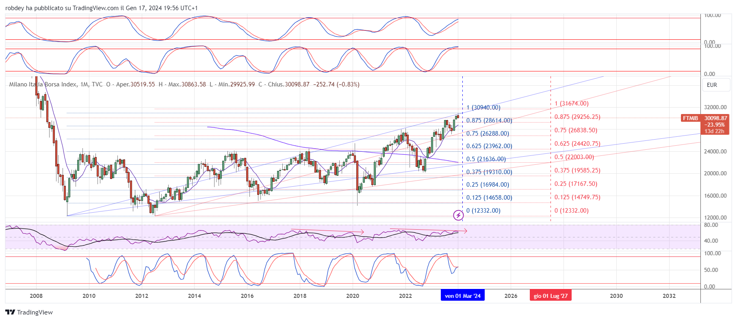Click the blue Fibonacci label '1 (30940.00)'
737x321 pixels.
click(483, 108)
